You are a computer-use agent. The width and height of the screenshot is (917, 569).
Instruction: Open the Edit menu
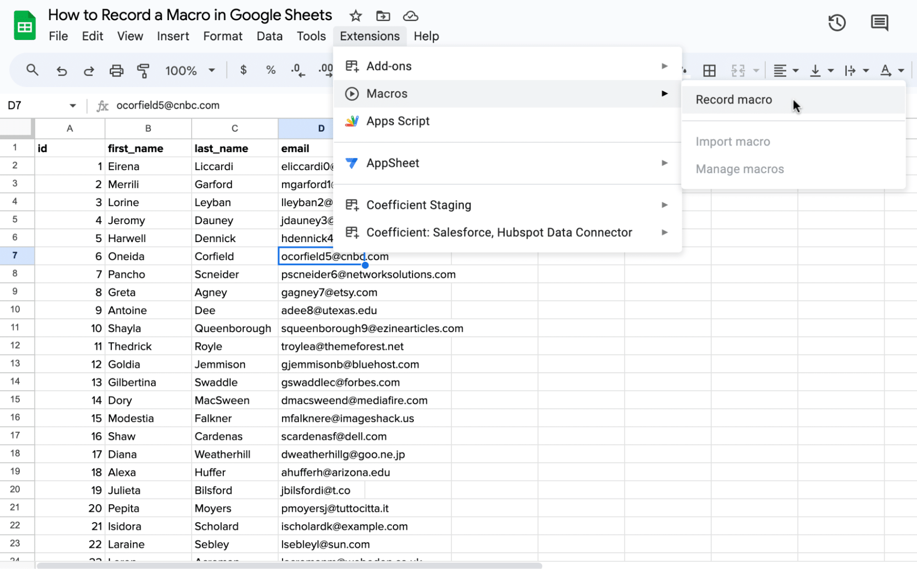click(93, 36)
